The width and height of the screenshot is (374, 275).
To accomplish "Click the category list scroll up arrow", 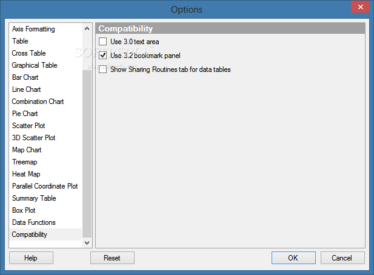I will [x=87, y=28].
